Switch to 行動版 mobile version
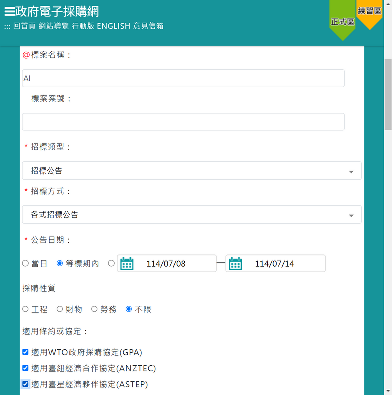This screenshot has width=392, height=395. 83,26
